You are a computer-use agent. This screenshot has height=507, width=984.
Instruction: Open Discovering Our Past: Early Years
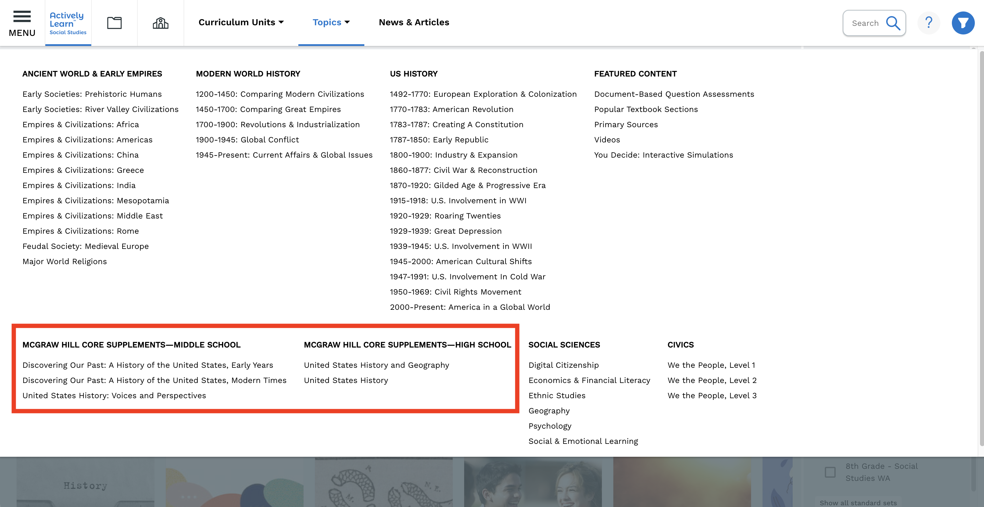coord(148,365)
